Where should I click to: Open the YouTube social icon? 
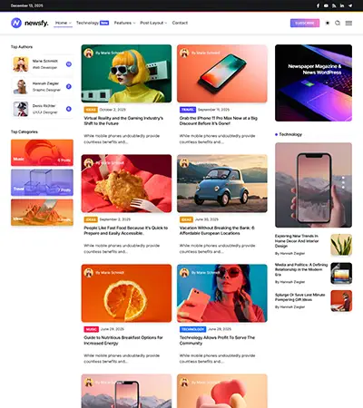[326, 5]
